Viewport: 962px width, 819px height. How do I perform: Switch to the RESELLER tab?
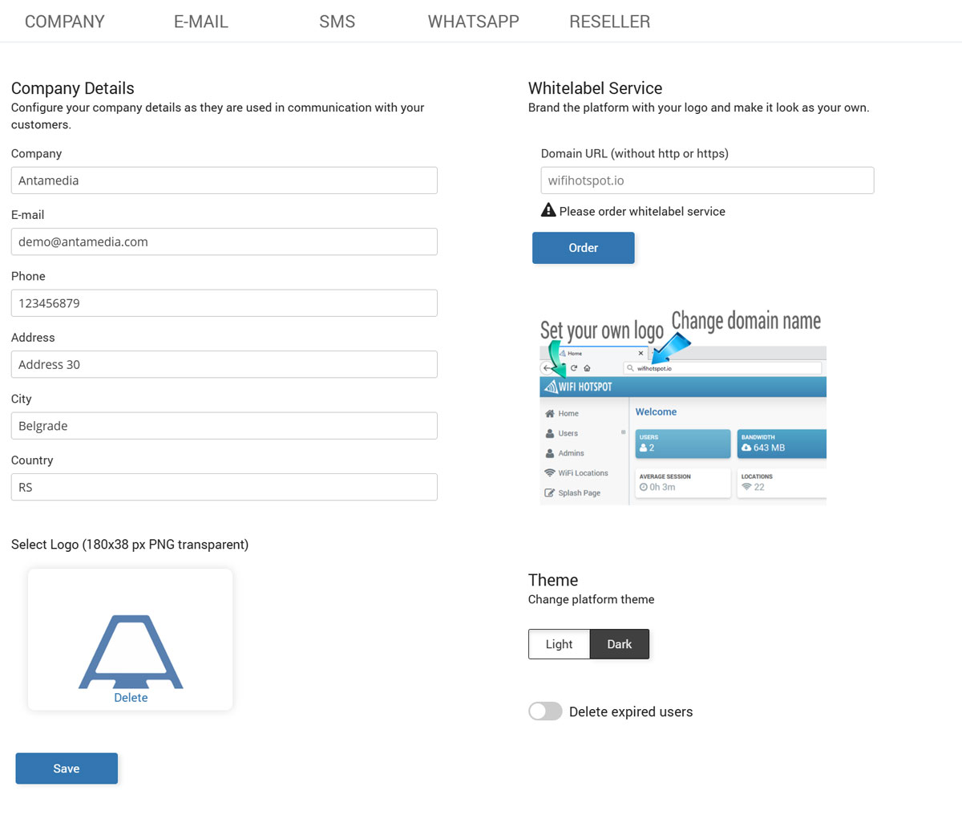[x=609, y=22]
